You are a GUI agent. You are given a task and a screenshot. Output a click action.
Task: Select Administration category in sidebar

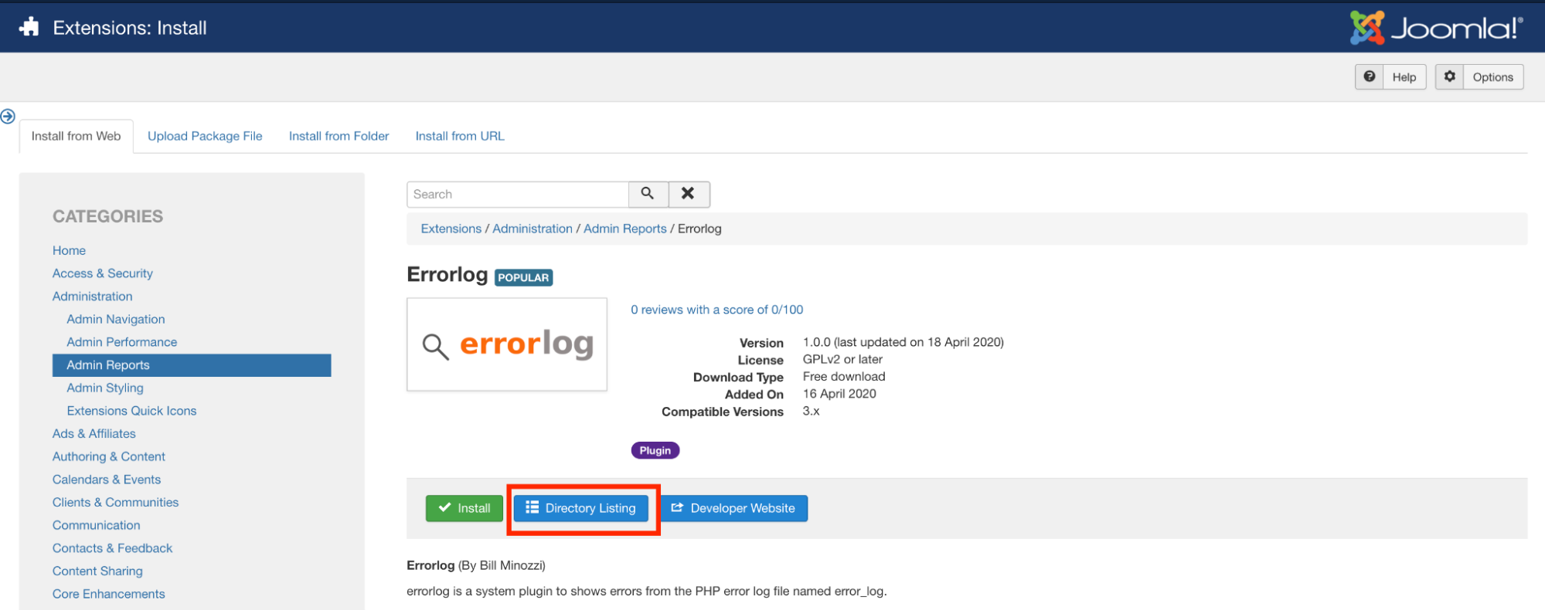93,297
